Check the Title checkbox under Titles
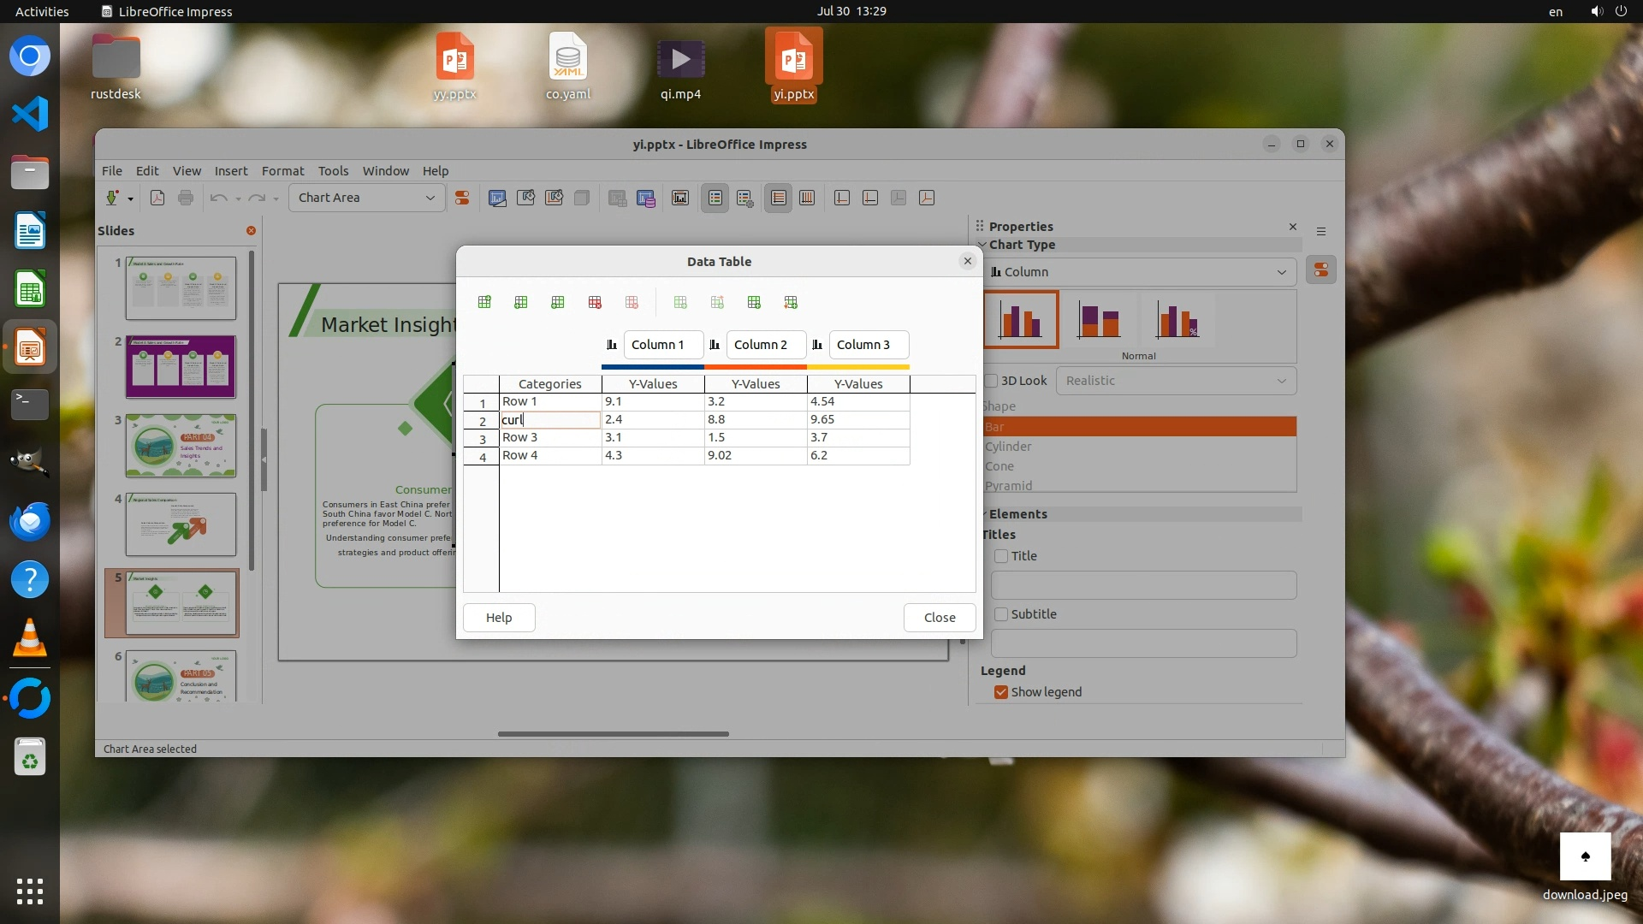 (x=1001, y=556)
